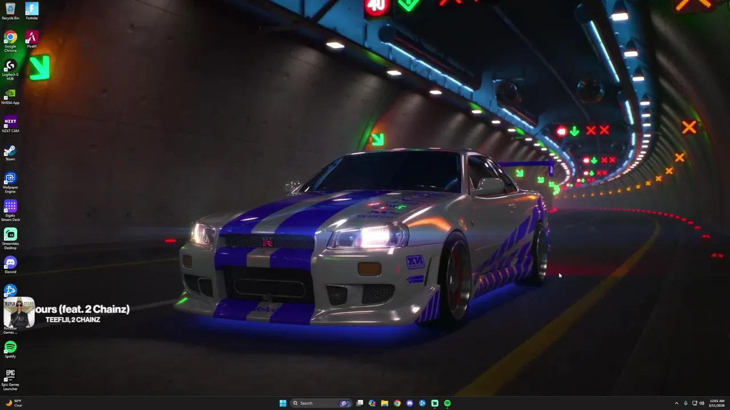Click the taskbar Search box

point(321,403)
